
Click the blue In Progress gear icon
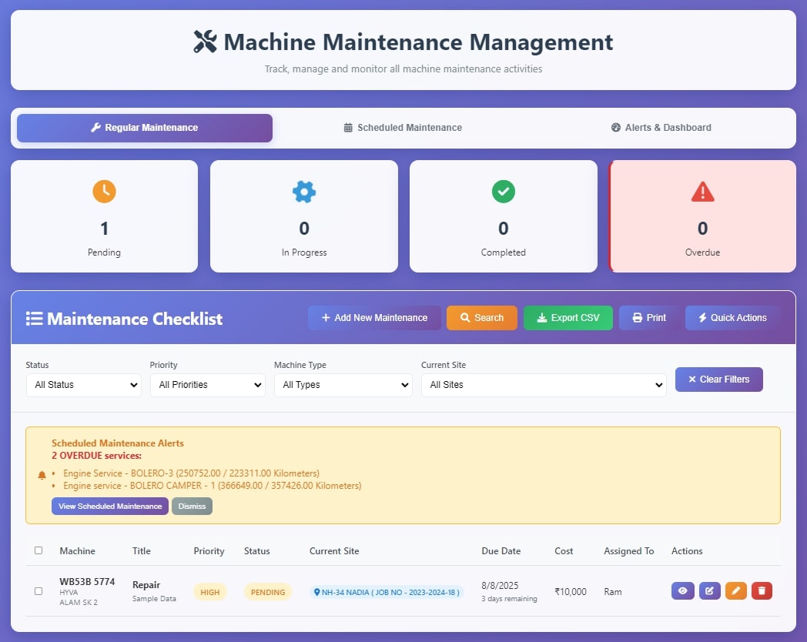pyautogui.click(x=304, y=192)
